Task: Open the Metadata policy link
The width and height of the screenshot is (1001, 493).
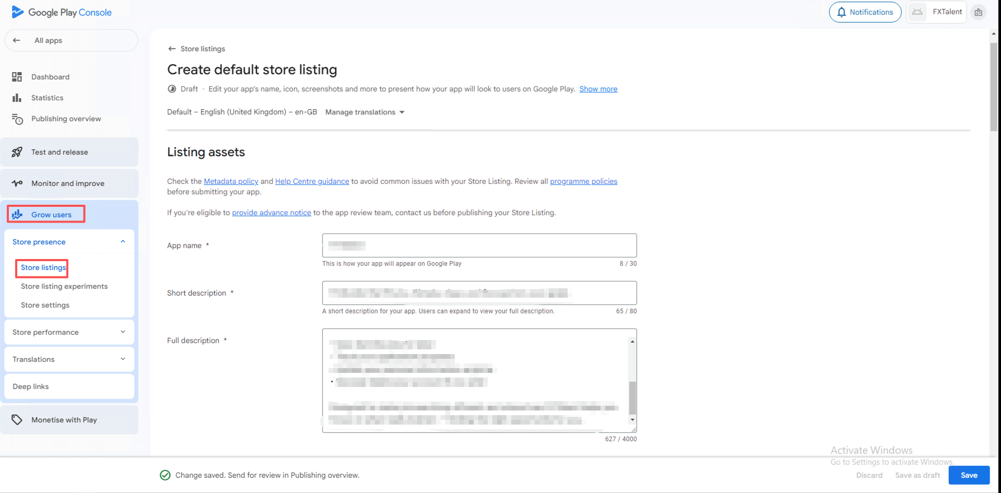Action: tap(231, 181)
